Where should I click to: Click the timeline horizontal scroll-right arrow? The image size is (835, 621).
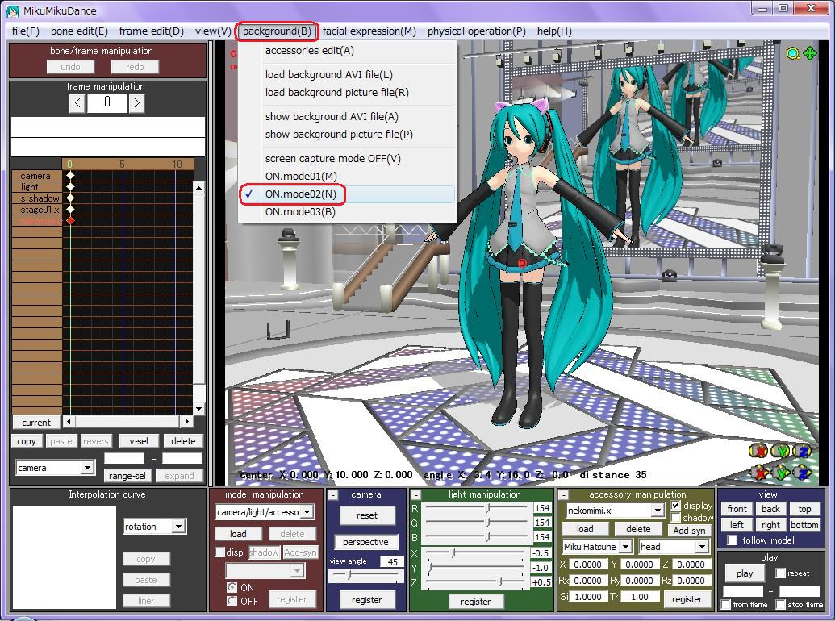pos(186,422)
